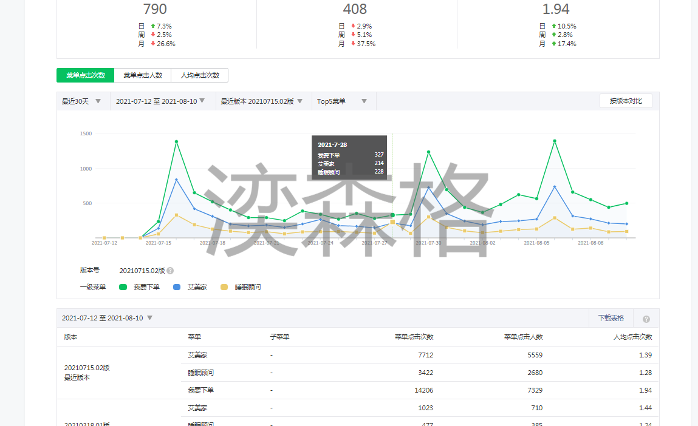Open the date range dropdown above the table
This screenshot has height=426, width=698.
pyautogui.click(x=107, y=318)
